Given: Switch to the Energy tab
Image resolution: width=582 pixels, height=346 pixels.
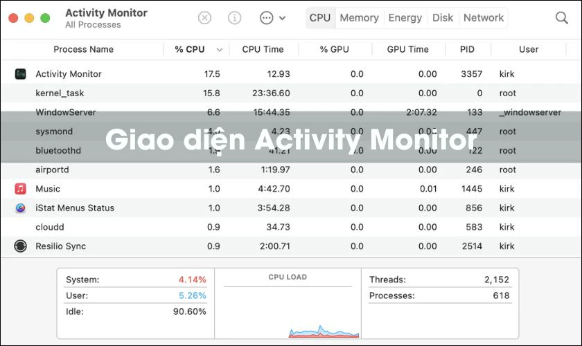Looking at the screenshot, I should pyautogui.click(x=405, y=18).
